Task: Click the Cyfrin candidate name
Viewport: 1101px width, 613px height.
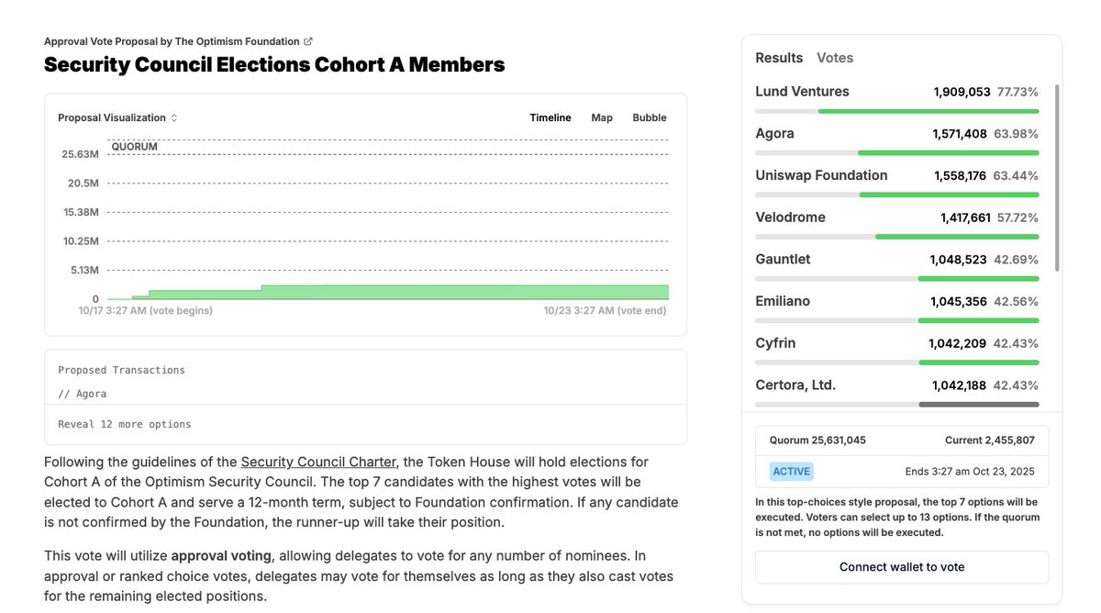Action: [775, 343]
